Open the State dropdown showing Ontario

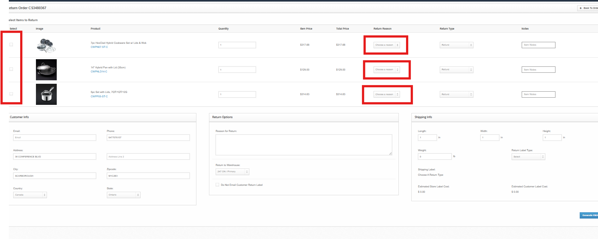(124, 195)
